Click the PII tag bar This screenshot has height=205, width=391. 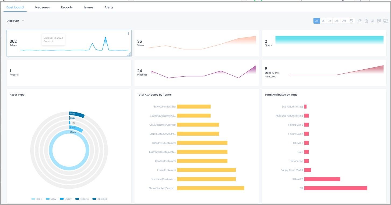(336, 188)
